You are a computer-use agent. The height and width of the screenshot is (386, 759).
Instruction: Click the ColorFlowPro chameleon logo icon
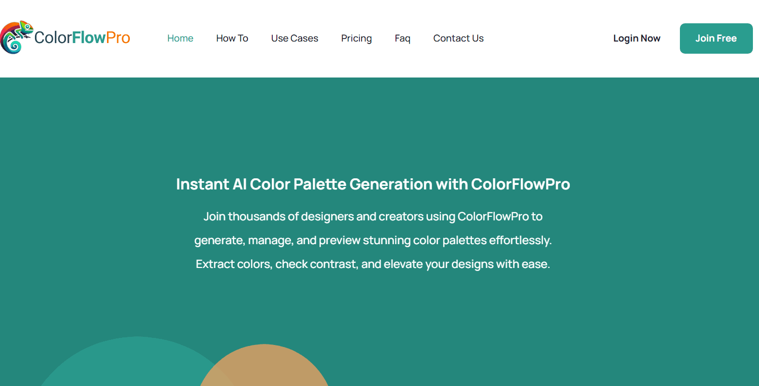pyautogui.click(x=17, y=37)
